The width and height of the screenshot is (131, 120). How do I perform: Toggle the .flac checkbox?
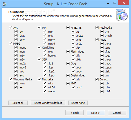pos(102,52)
